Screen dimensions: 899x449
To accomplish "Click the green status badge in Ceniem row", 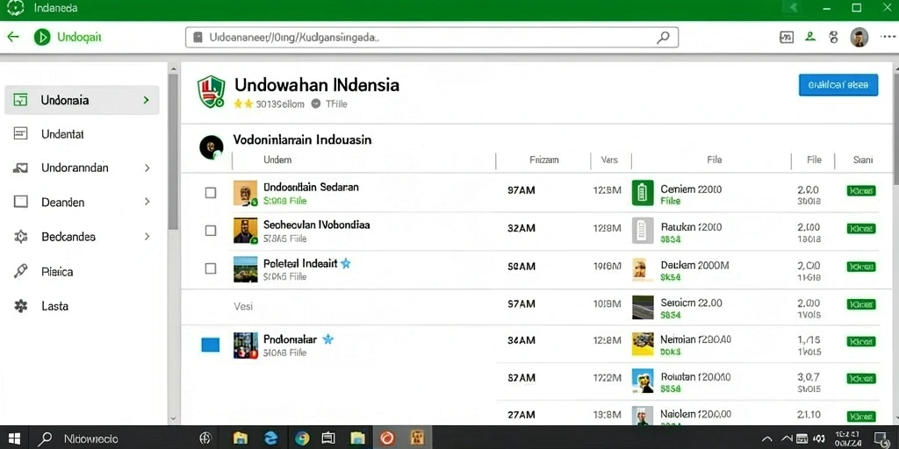I will (861, 190).
